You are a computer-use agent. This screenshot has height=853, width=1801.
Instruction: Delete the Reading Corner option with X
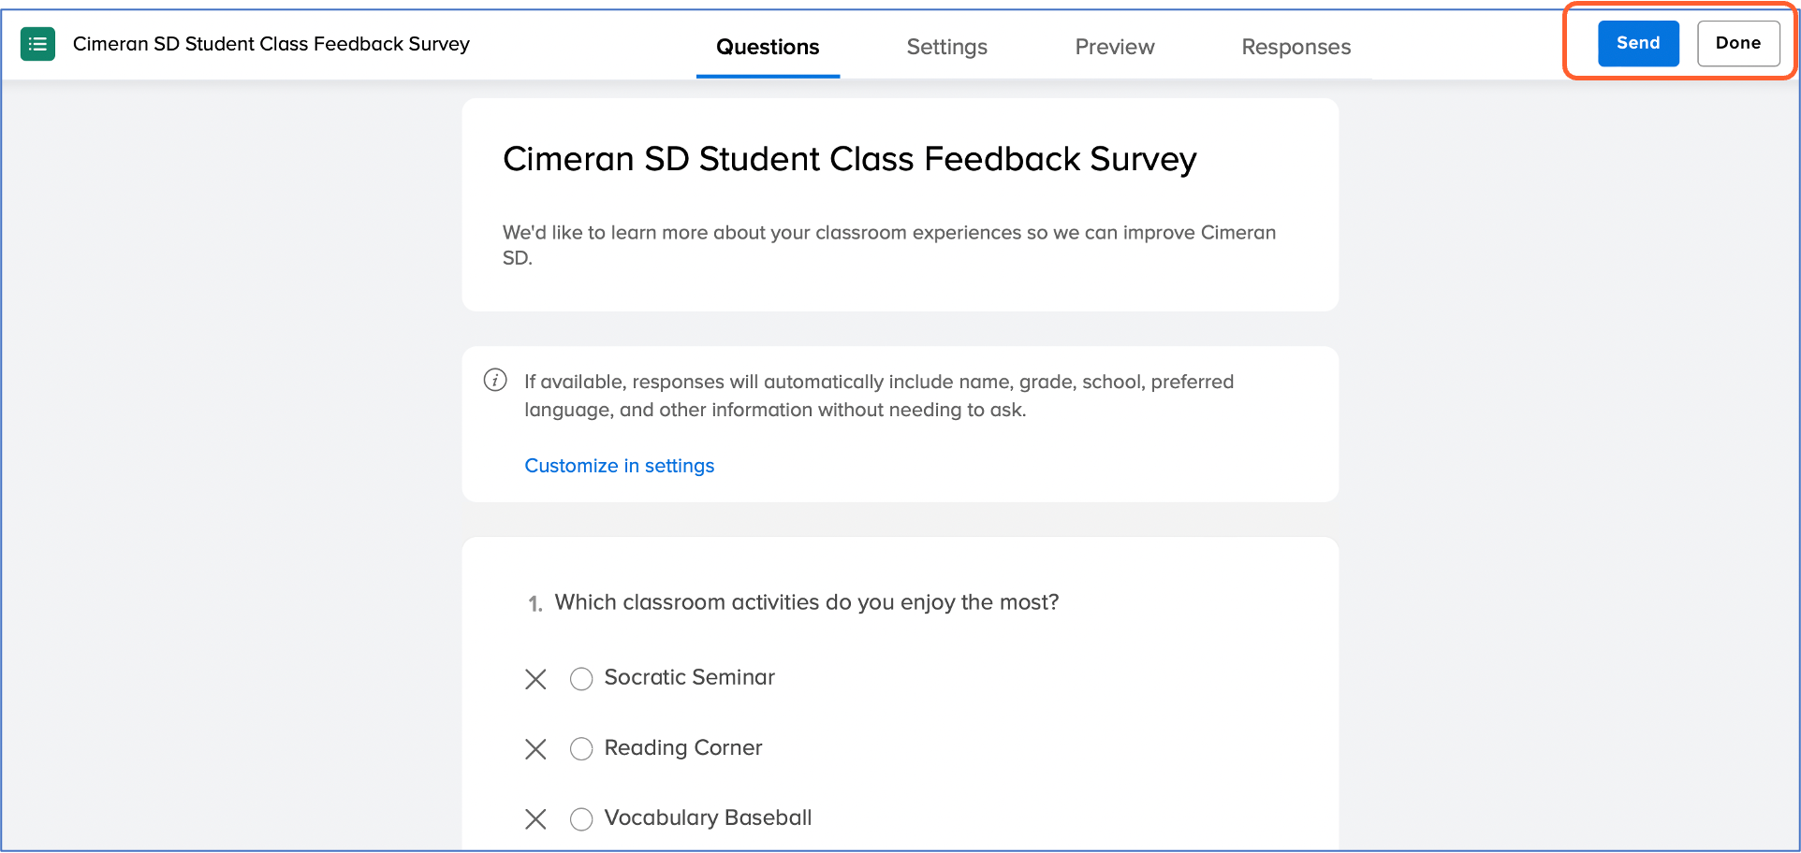coord(535,749)
